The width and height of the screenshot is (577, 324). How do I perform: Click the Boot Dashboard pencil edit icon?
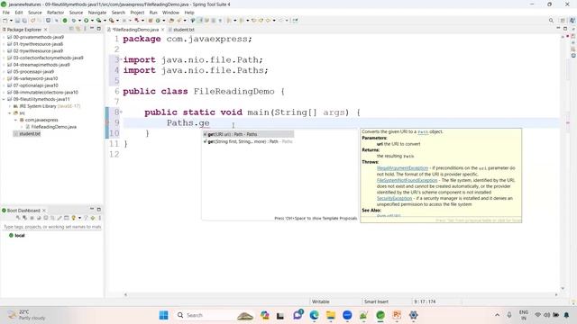(x=60, y=218)
